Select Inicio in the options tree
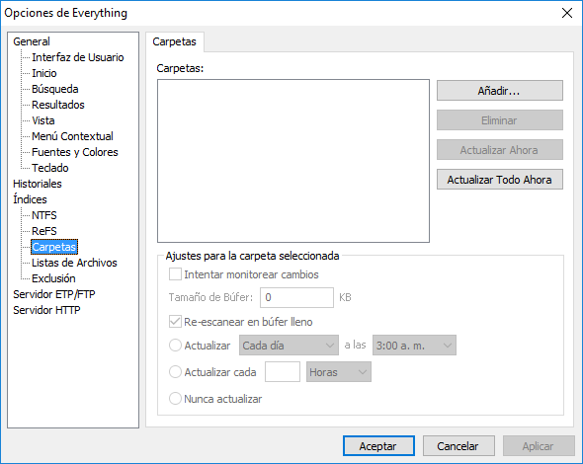This screenshot has height=464, width=583. coord(44,73)
